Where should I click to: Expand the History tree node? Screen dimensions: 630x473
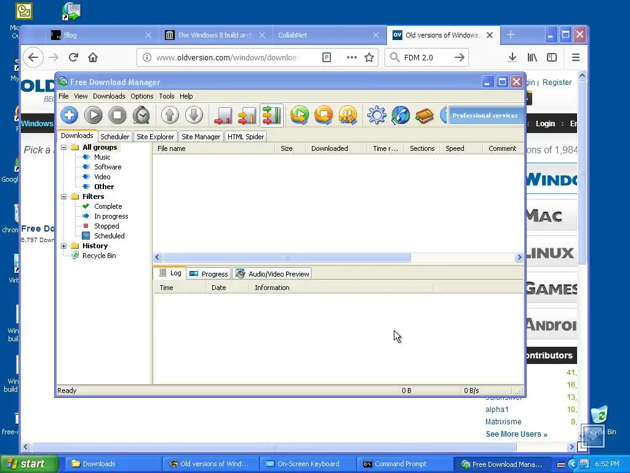tap(63, 246)
